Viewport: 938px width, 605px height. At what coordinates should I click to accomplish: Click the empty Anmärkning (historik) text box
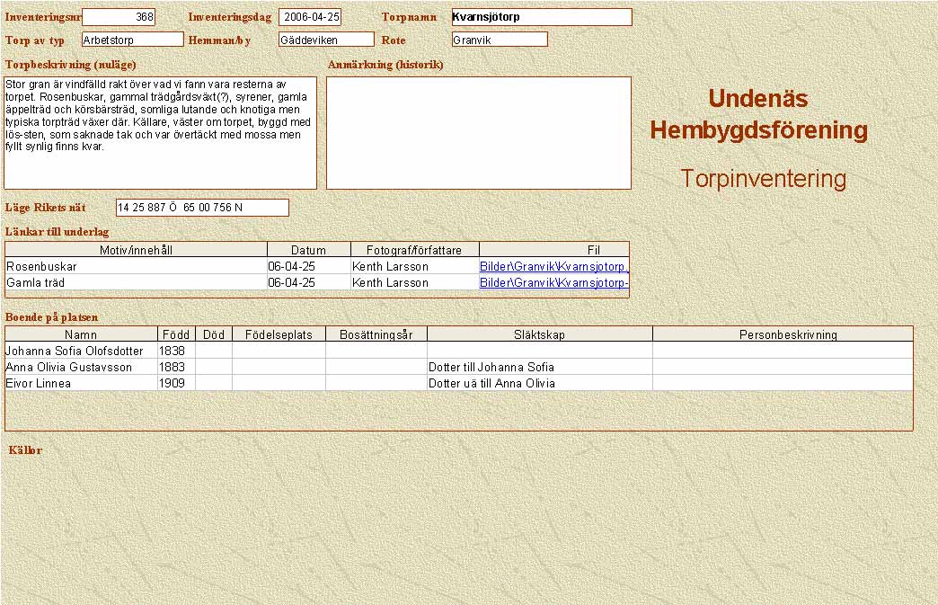[478, 132]
